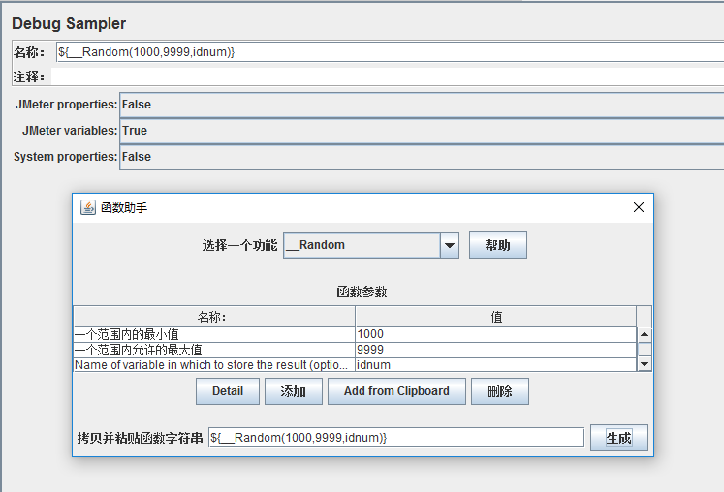Image resolution: width=724 pixels, height=492 pixels.
Task: Click the function string output field
Action: 396,438
